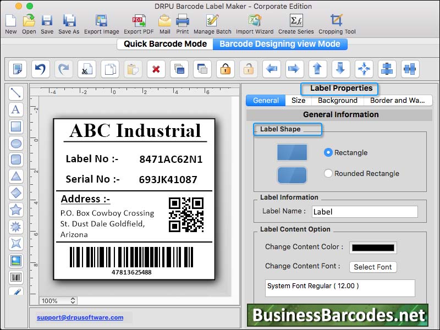
Task: Select the Rounded Rectangle label shape
Action: pyautogui.click(x=328, y=173)
